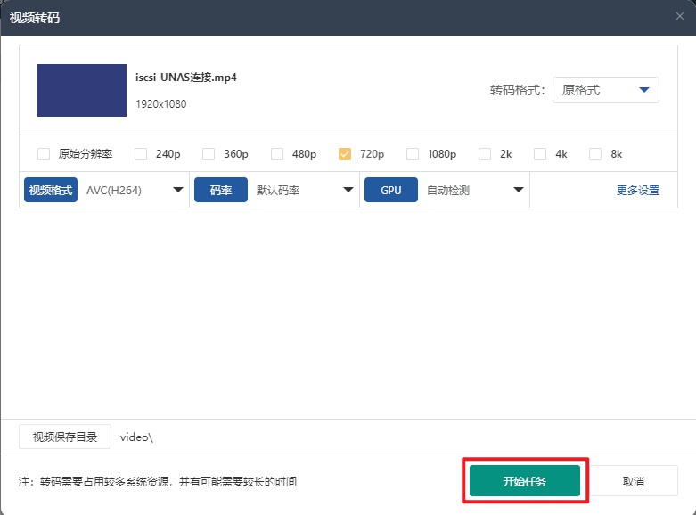Open the 默认码率 bitrate dropdown

pyautogui.click(x=304, y=190)
